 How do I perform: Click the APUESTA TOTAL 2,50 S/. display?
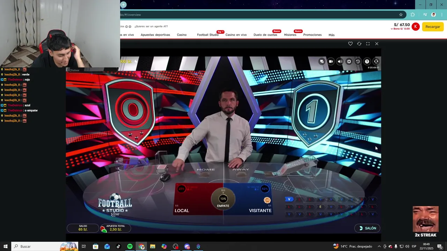[x=116, y=228]
